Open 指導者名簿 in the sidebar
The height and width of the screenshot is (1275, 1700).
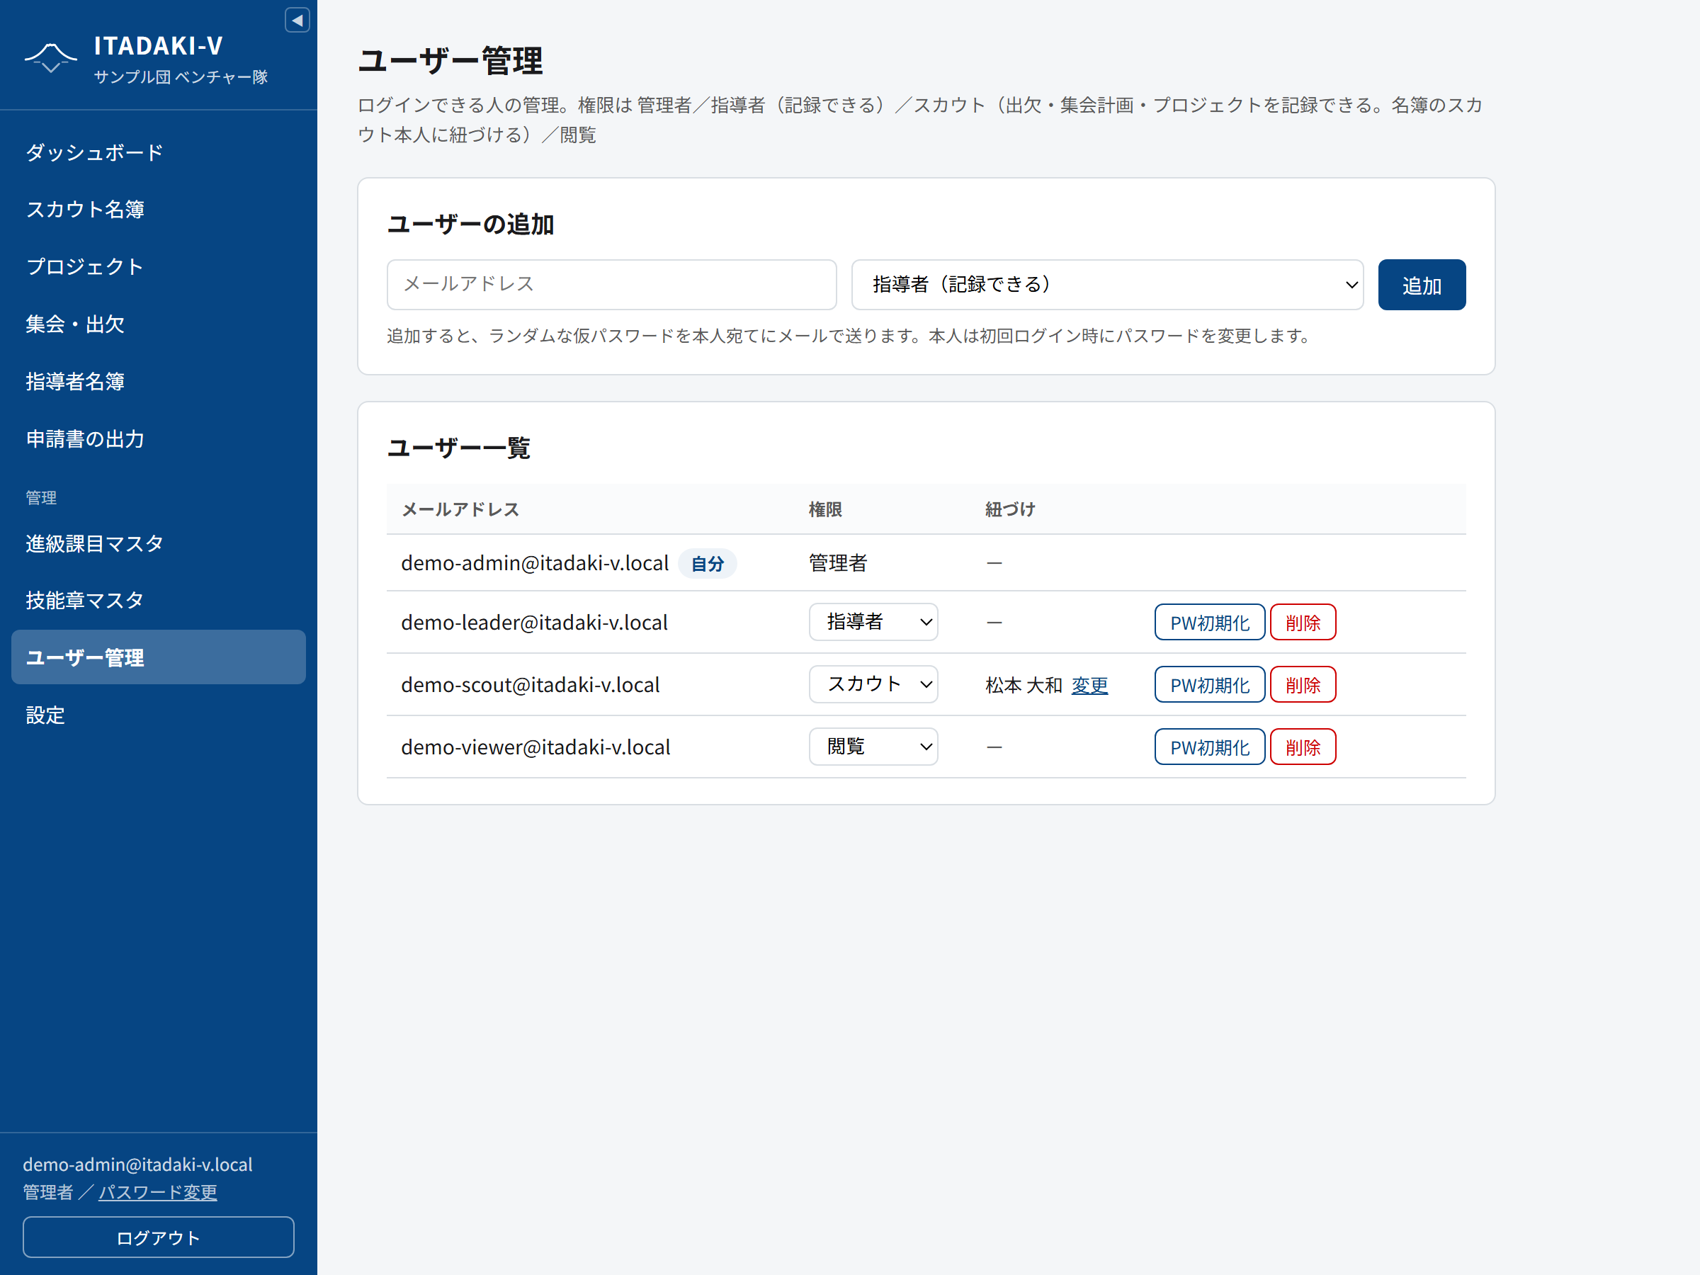tap(159, 381)
